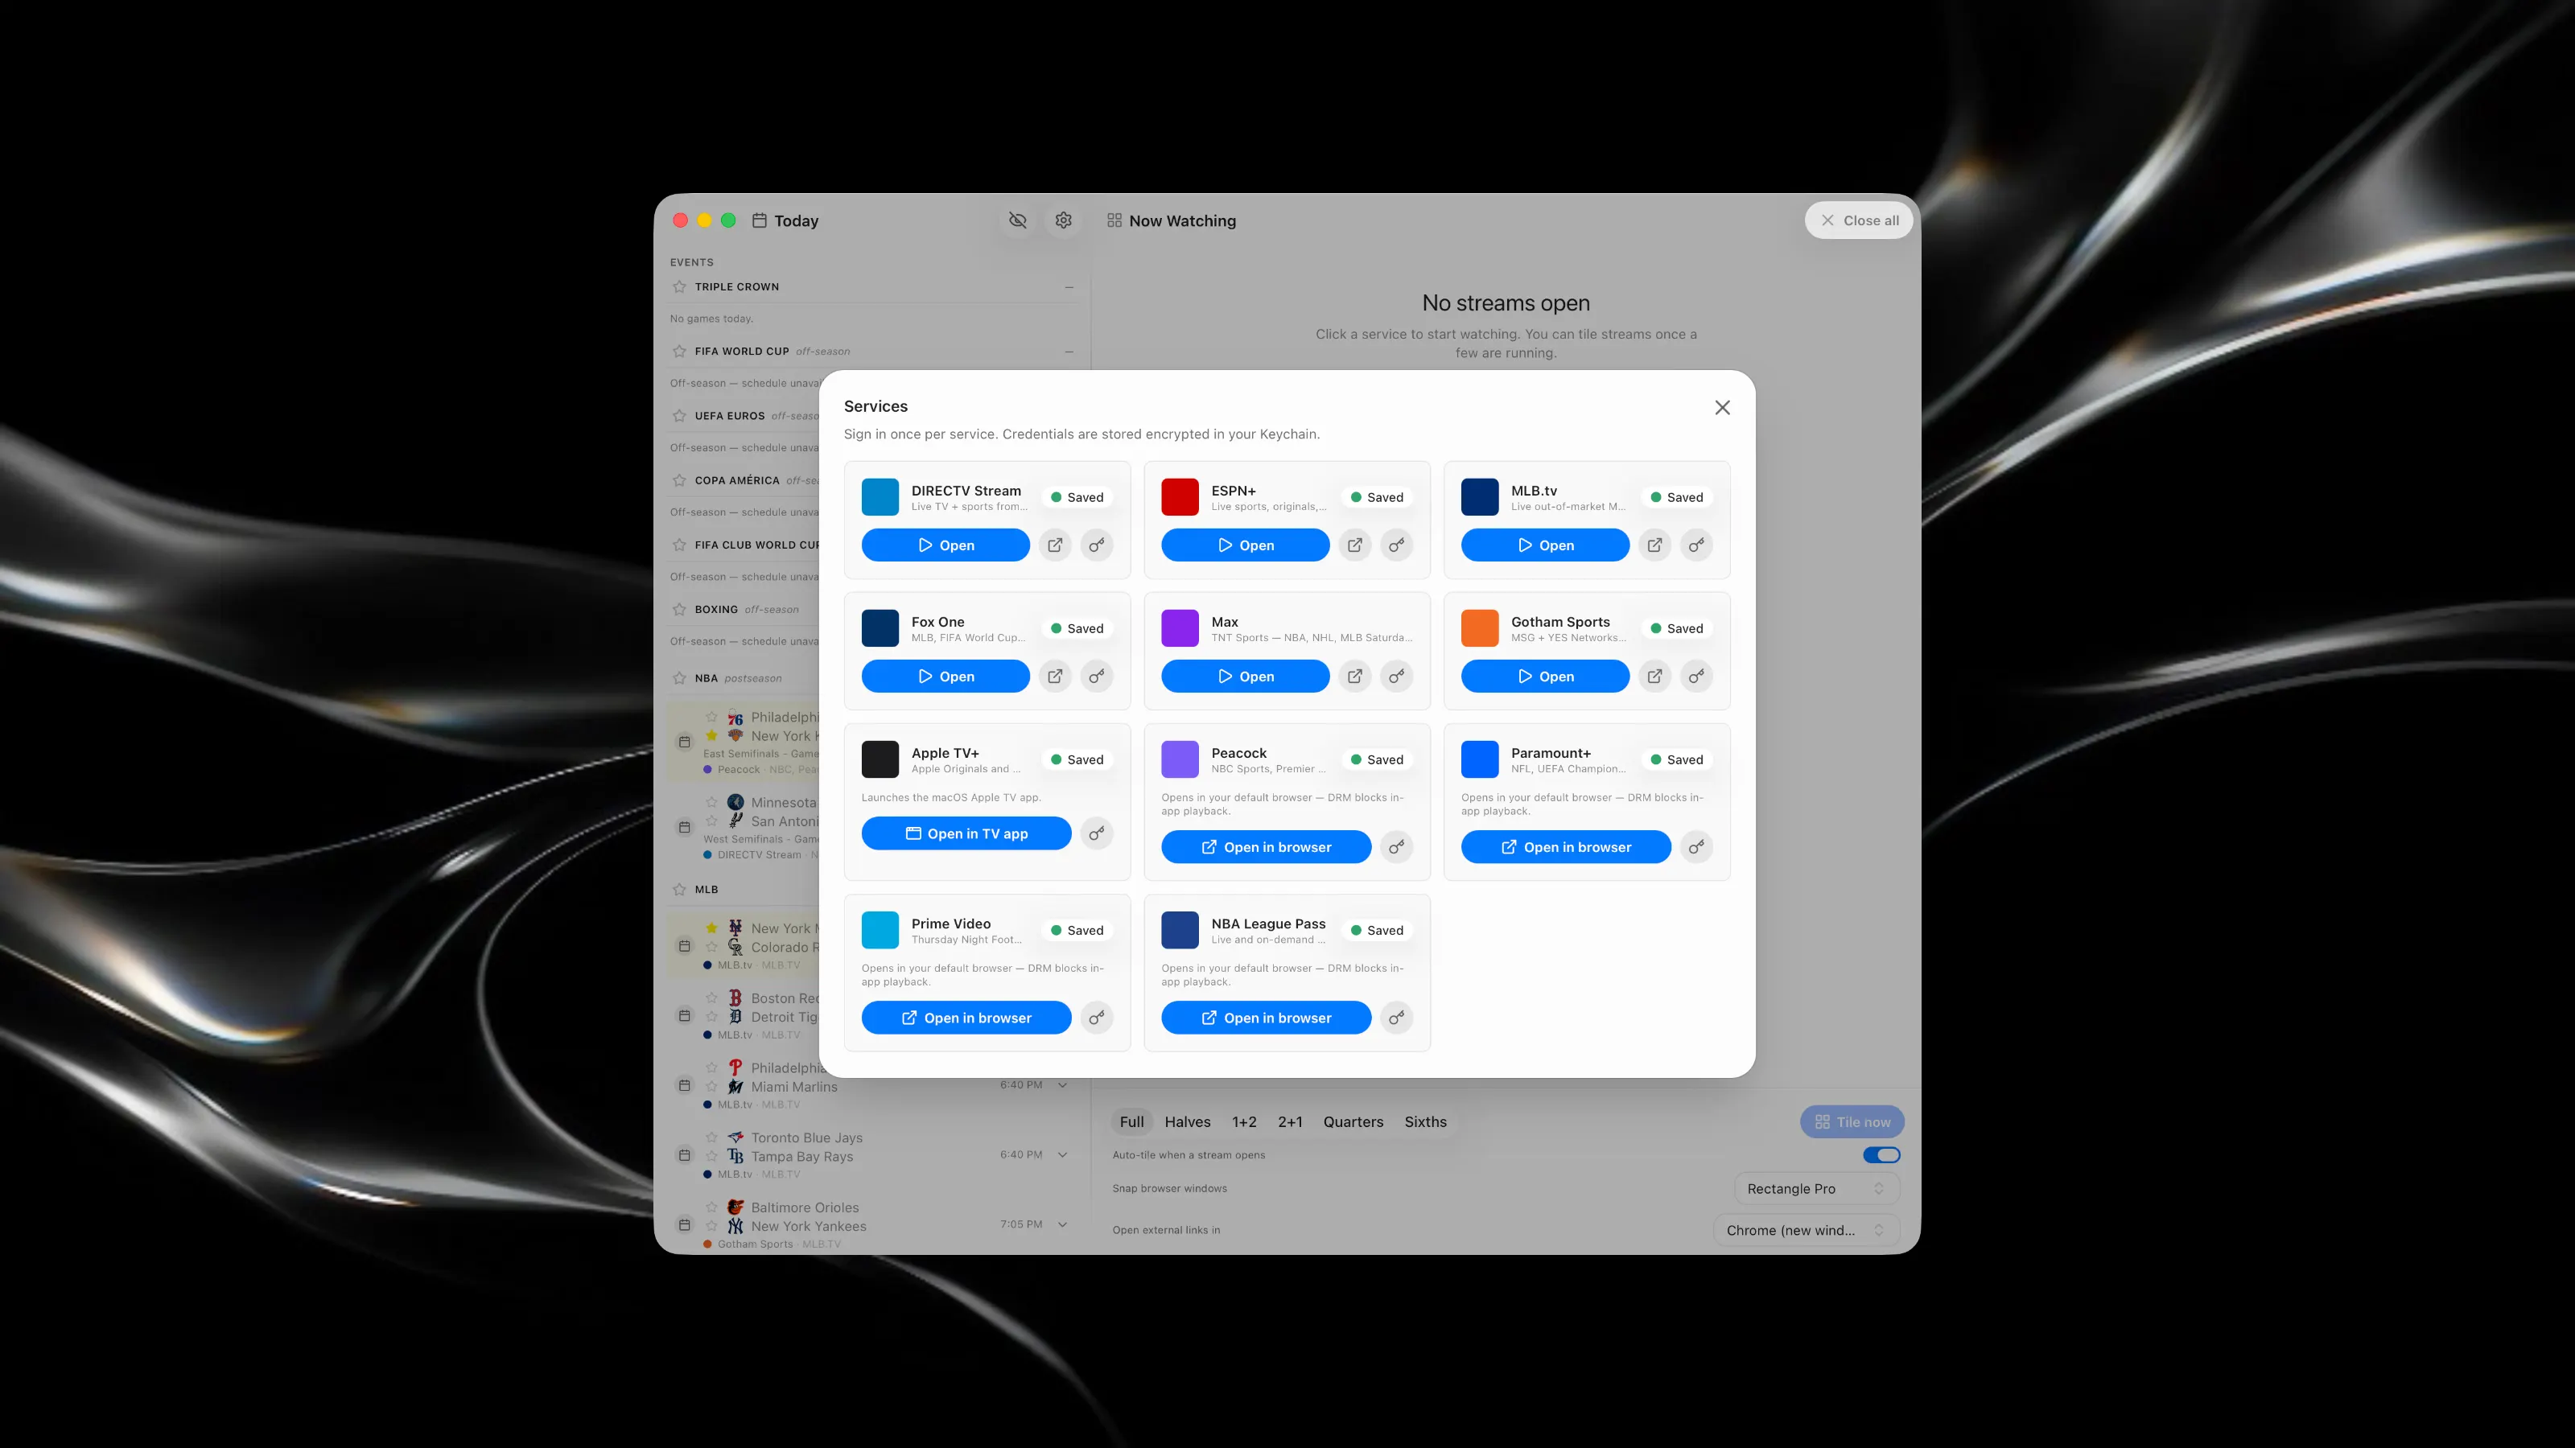Select 1+2 tiling layout
This screenshot has width=2575, height=1448.
1243,1121
